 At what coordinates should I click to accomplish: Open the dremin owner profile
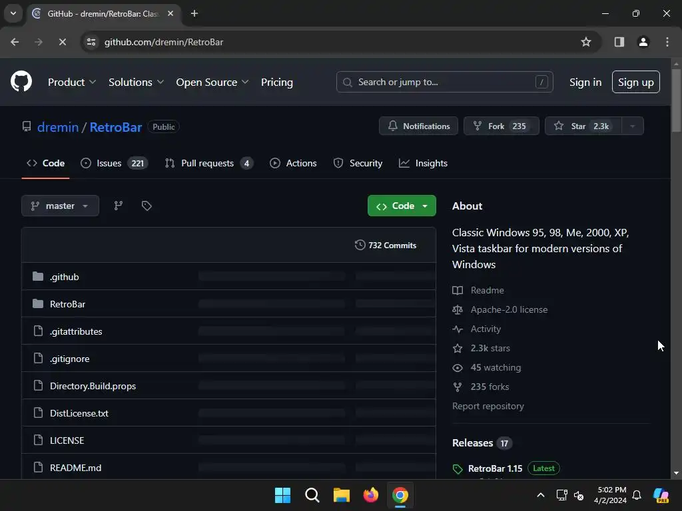point(58,127)
